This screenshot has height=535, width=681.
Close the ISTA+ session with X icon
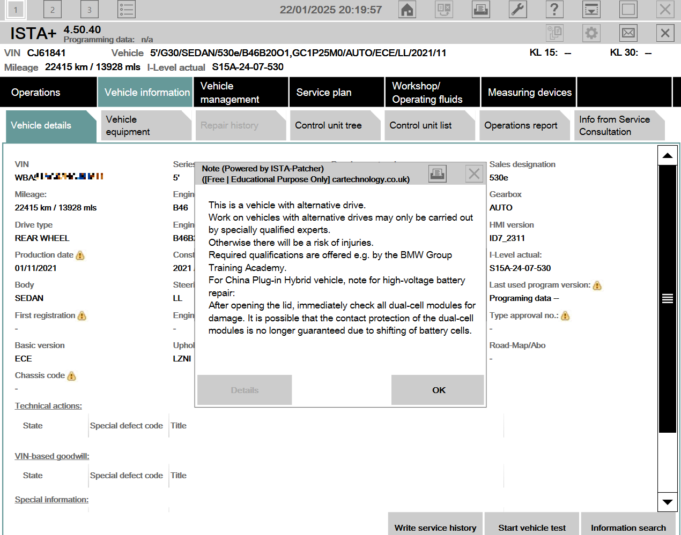pos(665,33)
